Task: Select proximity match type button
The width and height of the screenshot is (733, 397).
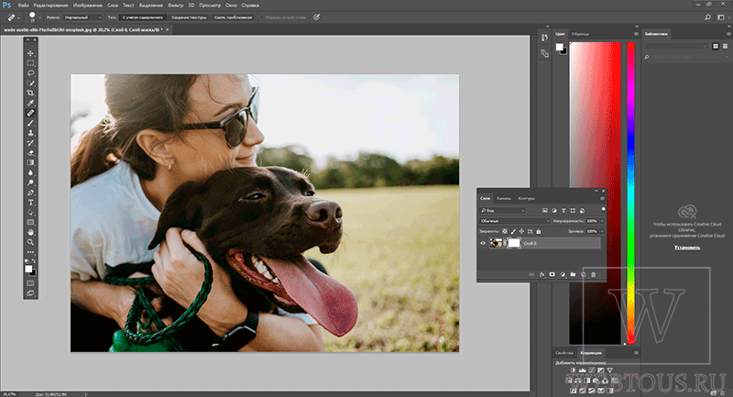Action: pyautogui.click(x=233, y=17)
